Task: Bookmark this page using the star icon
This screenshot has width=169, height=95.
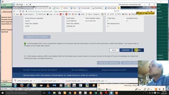Action: click(x=148, y=11)
